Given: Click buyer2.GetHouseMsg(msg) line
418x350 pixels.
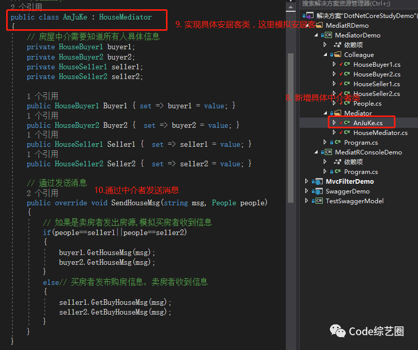Looking at the screenshot, I should (107, 262).
